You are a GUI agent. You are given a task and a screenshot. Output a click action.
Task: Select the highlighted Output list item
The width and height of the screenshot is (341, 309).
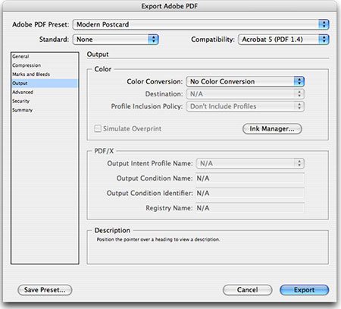[x=45, y=84]
